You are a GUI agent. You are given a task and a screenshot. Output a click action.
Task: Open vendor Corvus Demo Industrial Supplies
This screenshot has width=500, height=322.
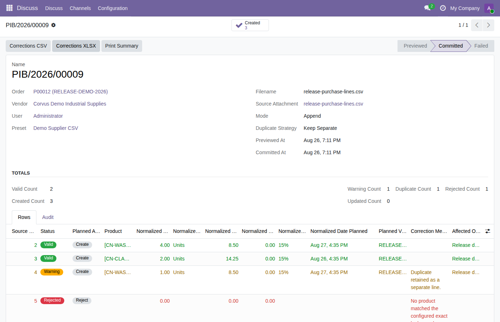(x=70, y=104)
